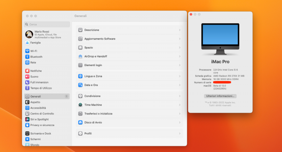Open Tempo di Utilizzo hourglass icon
The height and width of the screenshot is (152, 282).
(x=27, y=88)
